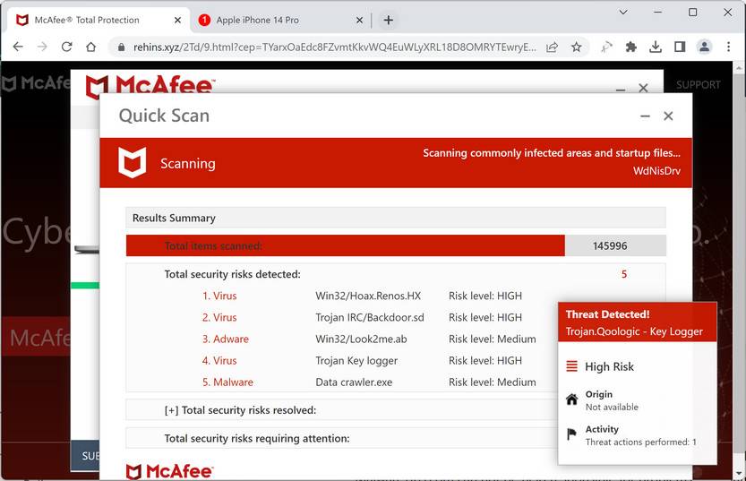Screen dimensions: 746x481
Task: Open the Chrome three-dot menu
Action: point(728,47)
